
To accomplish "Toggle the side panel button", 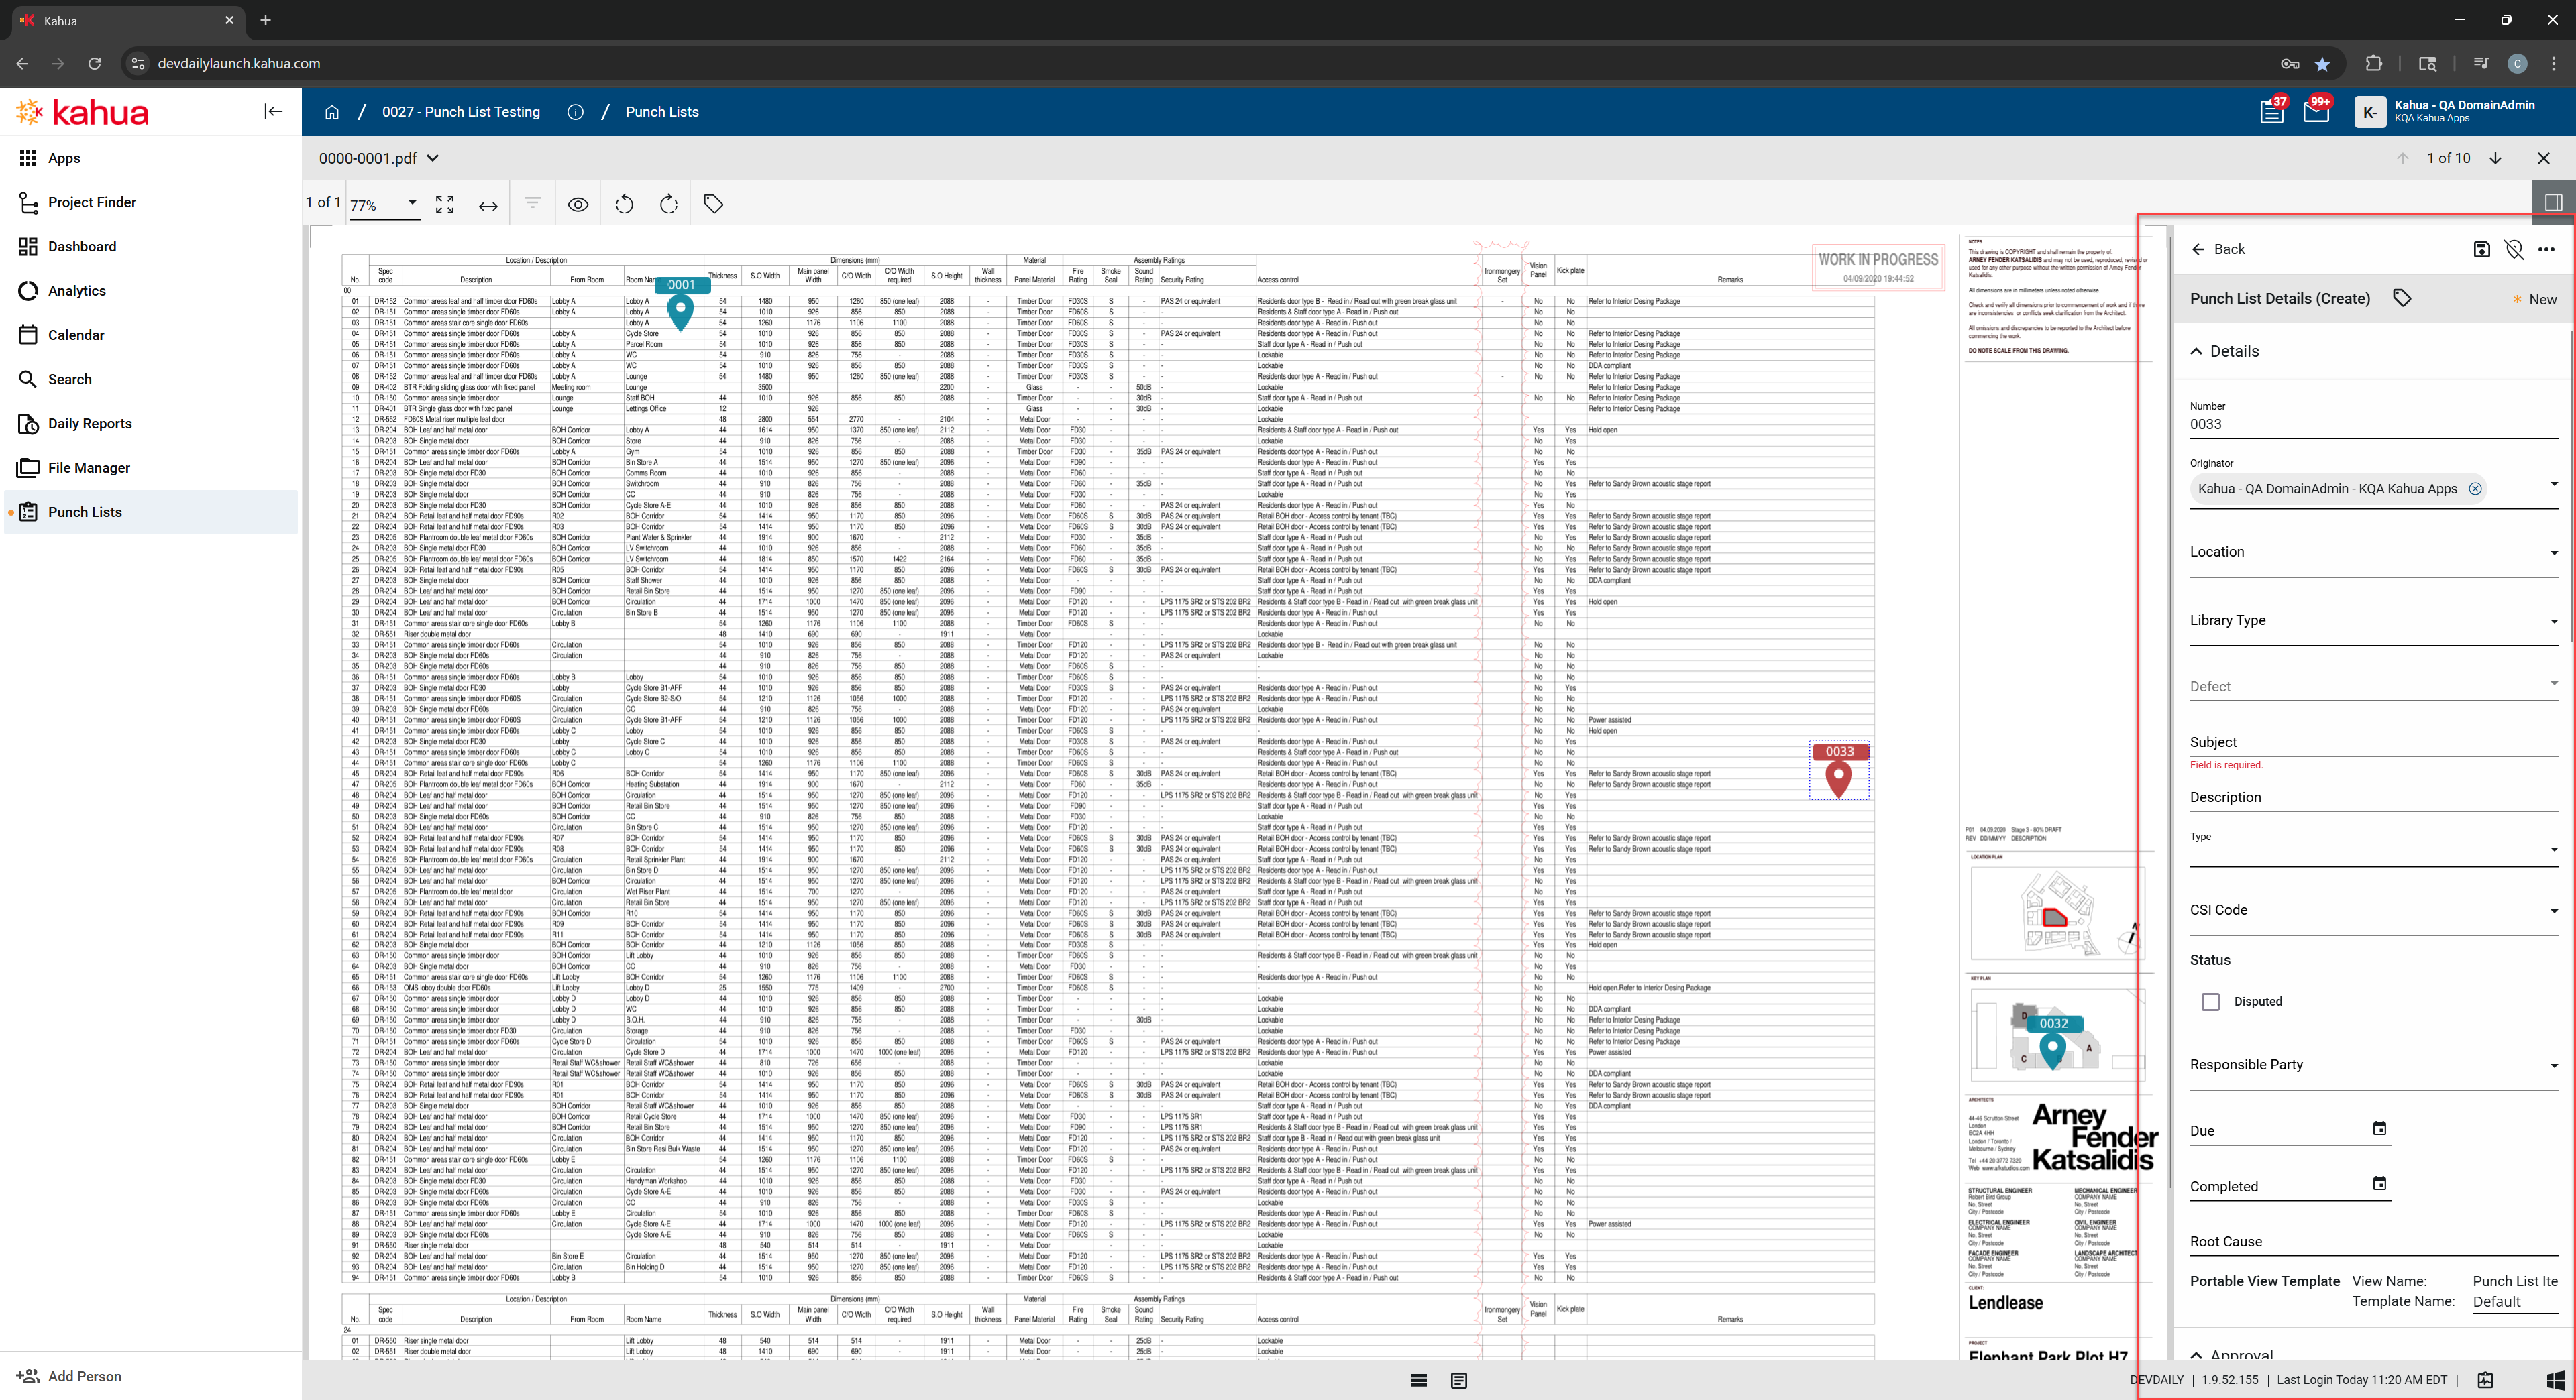I will [x=2553, y=203].
